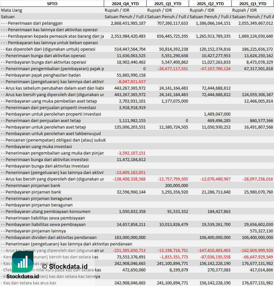Viewport: 274px width, 286px height.
Task: Select the cell 1,386,066,164,151
Action: (213, 23)
